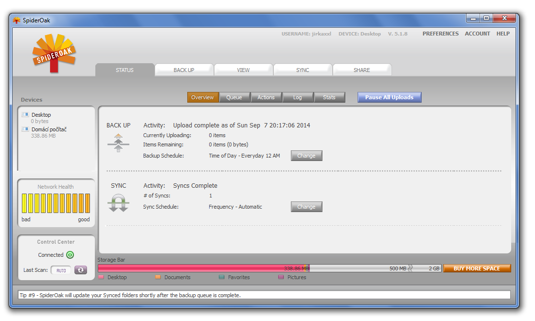Click the orange Documents legend swatch
This screenshot has width=535, height=321.
coord(158,277)
